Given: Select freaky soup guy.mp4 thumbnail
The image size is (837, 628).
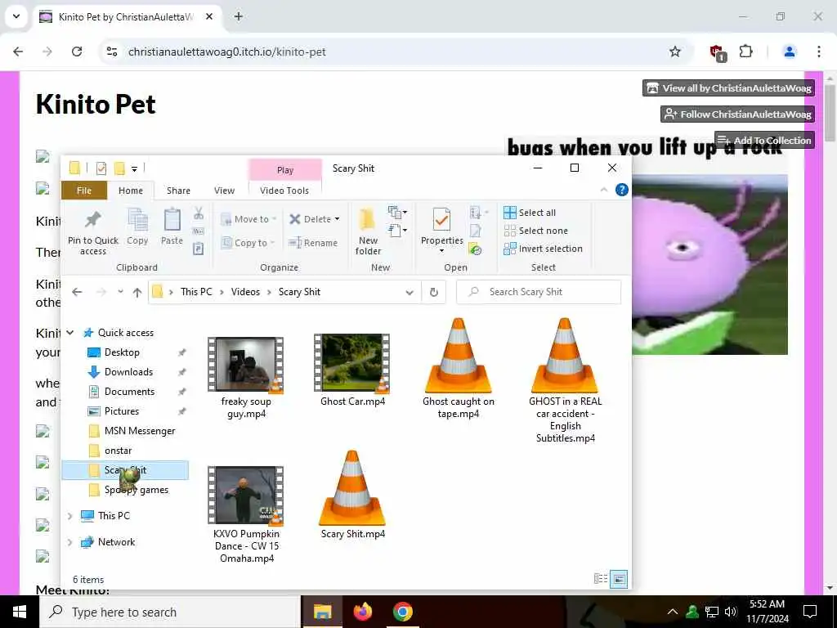Looking at the screenshot, I should click(245, 364).
